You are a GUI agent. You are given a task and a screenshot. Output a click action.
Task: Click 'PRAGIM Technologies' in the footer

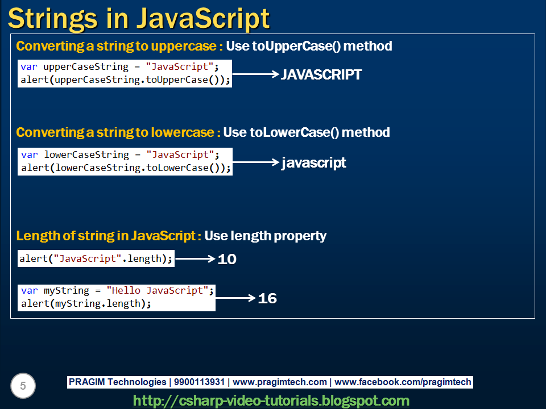click(x=117, y=382)
